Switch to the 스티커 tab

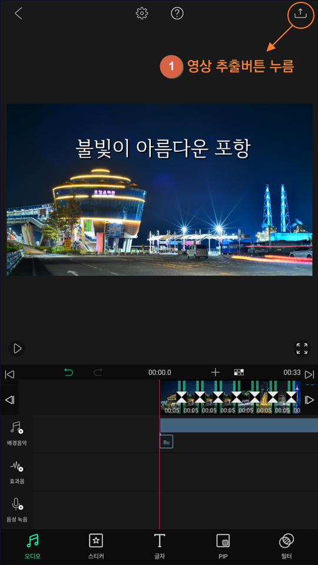tap(96, 546)
